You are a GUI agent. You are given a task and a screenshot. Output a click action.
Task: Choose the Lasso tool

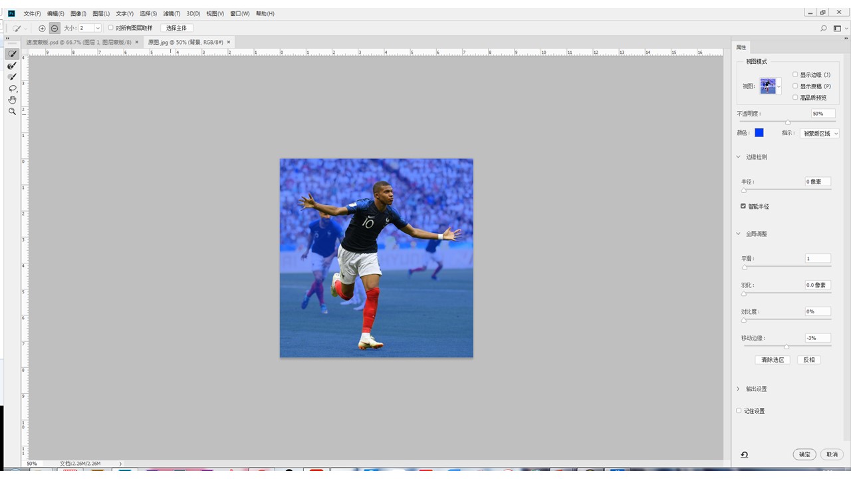(12, 88)
